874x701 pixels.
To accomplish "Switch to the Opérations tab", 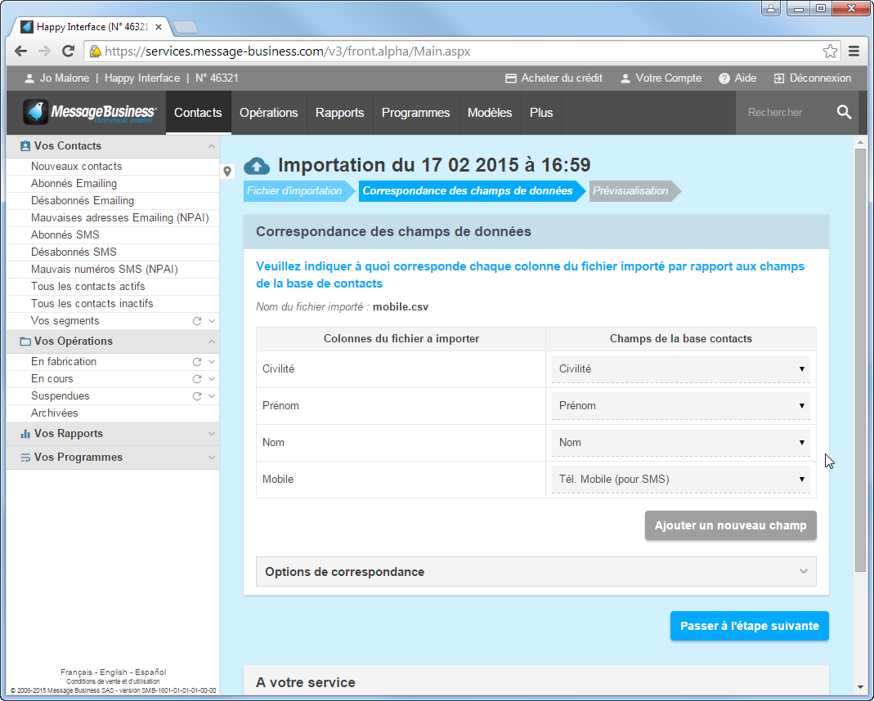I will click(x=268, y=113).
